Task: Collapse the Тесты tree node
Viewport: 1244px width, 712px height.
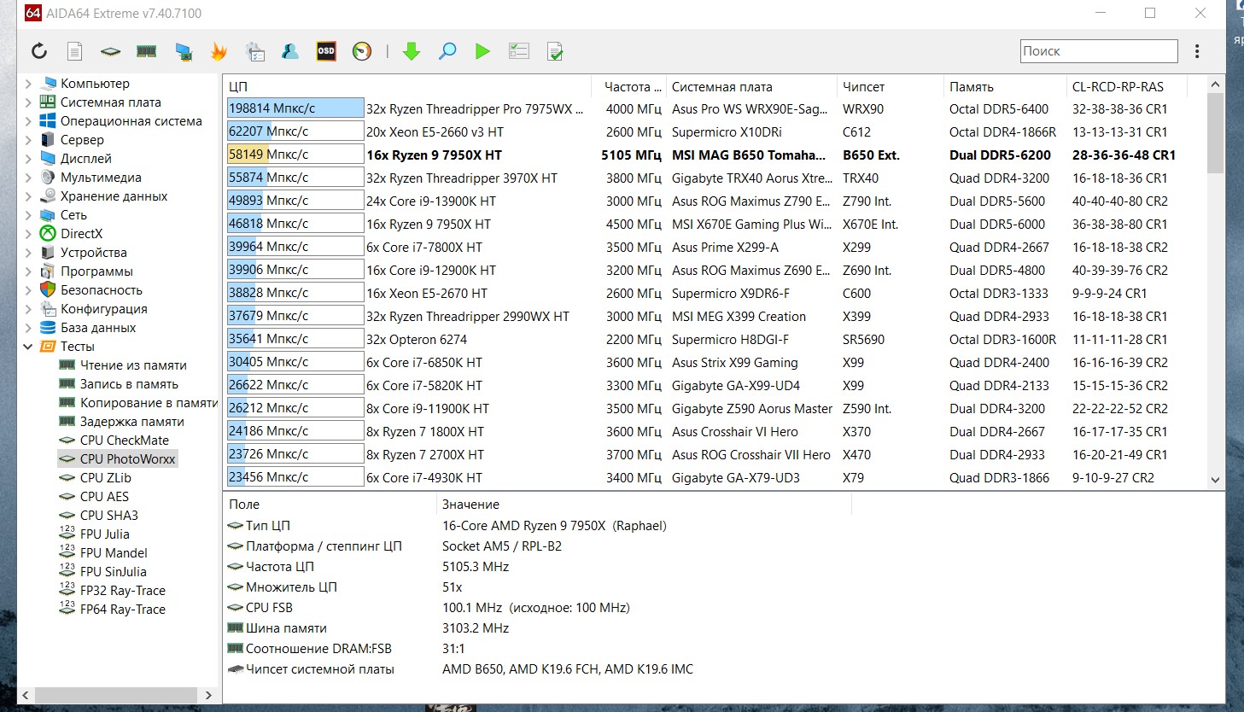Action: click(x=28, y=347)
